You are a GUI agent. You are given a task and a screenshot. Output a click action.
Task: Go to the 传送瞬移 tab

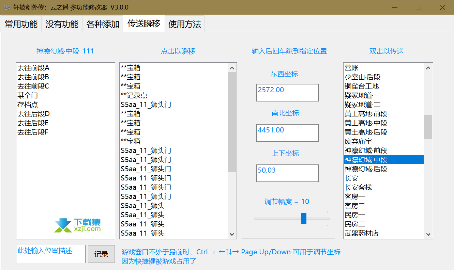144,23
